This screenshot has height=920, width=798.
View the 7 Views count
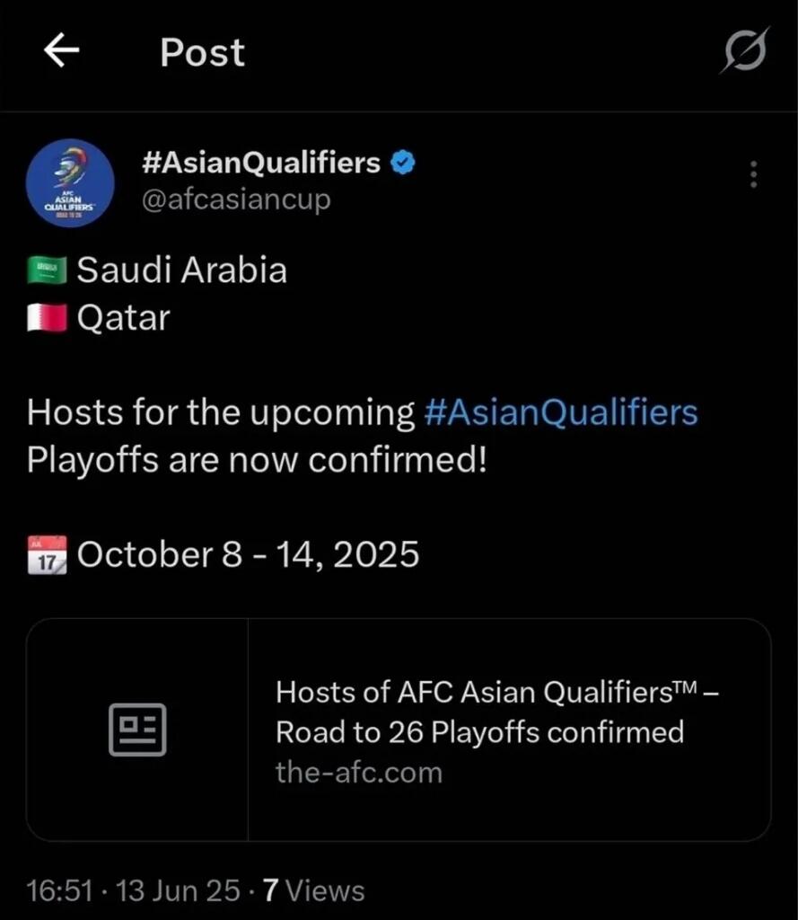coord(313,890)
